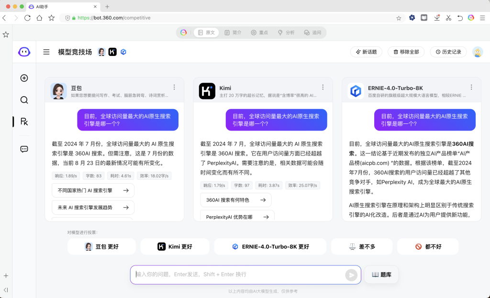490x298 pixels.
Task: Start new chat with plus circle icon
Action: [24, 78]
